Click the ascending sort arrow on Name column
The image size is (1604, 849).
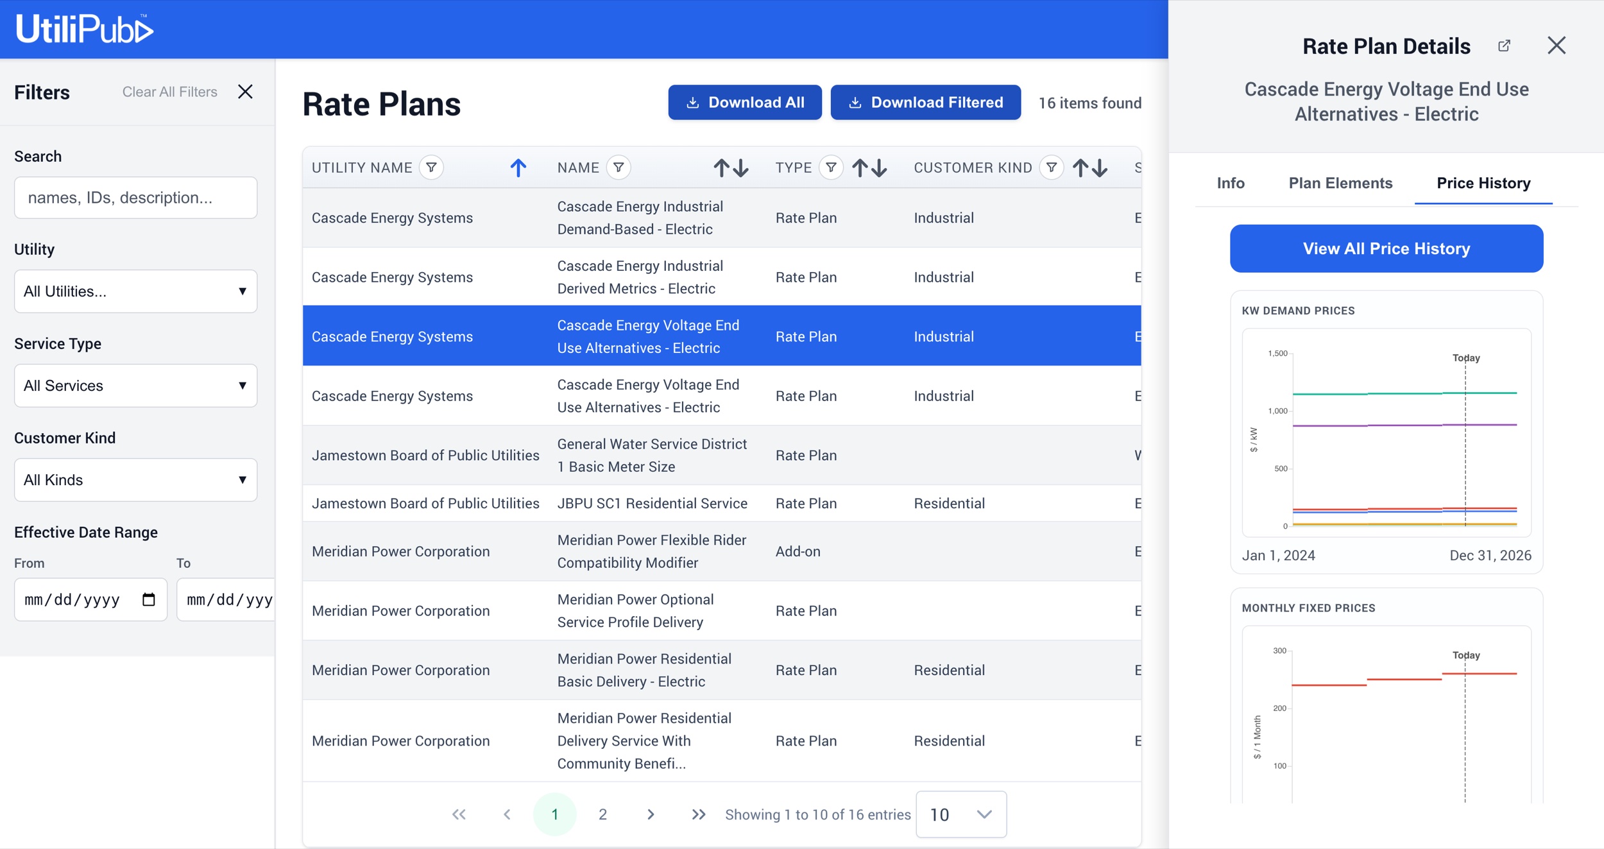[x=721, y=167]
